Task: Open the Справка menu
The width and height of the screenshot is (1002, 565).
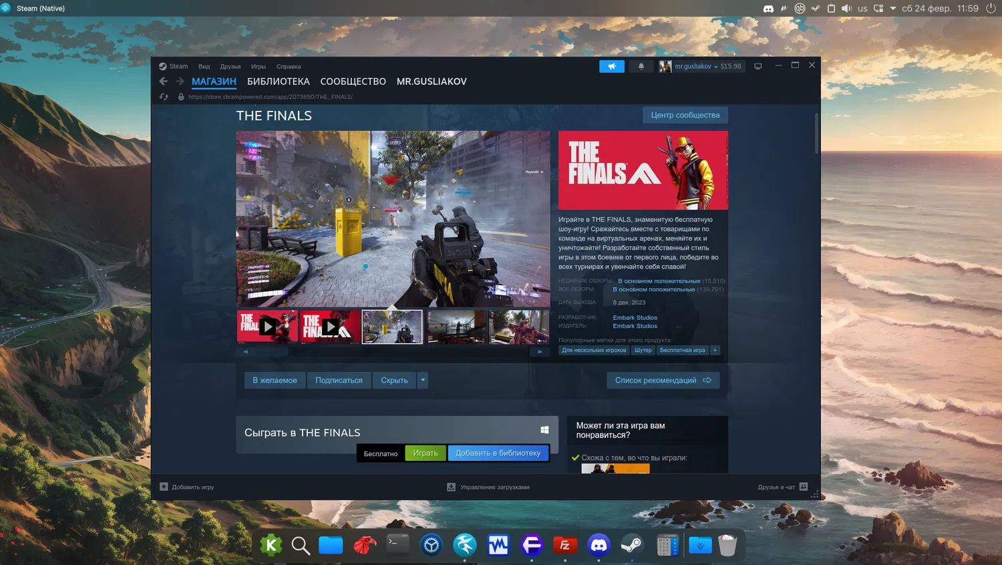Action: click(289, 67)
